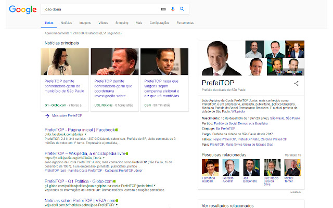
Task: Switch to the Notícias tab
Action: 66,23
